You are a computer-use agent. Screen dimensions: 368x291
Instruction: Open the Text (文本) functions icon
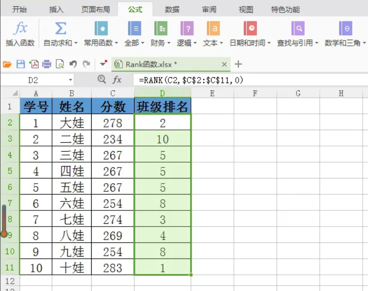pos(213,28)
